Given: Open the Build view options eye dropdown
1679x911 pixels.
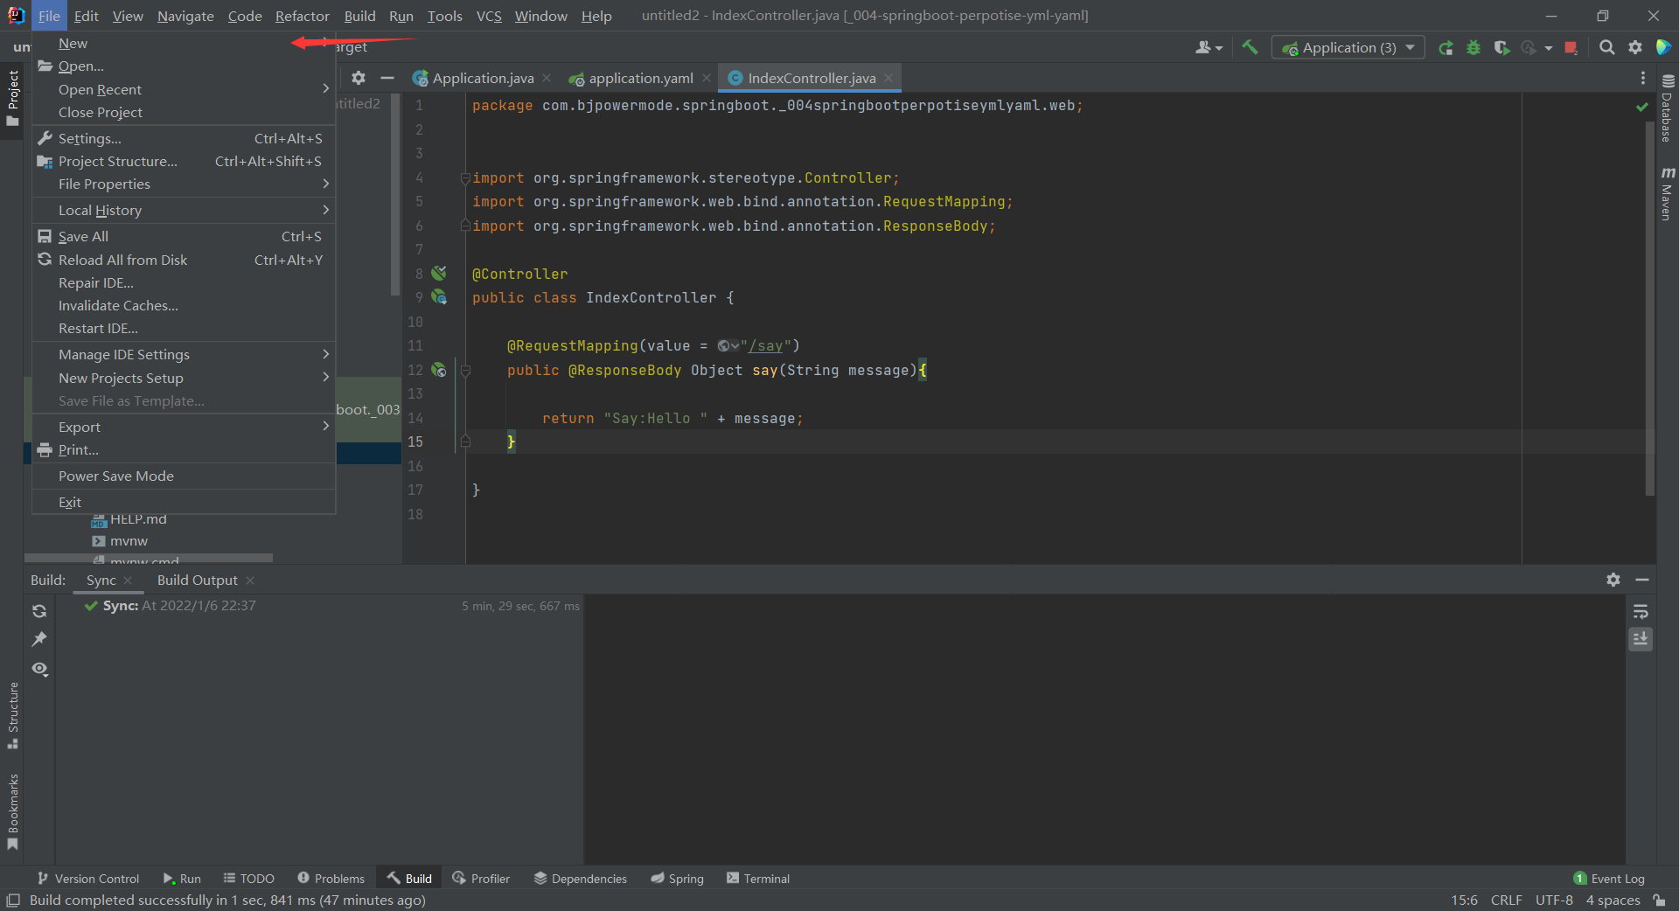Looking at the screenshot, I should coord(39,669).
